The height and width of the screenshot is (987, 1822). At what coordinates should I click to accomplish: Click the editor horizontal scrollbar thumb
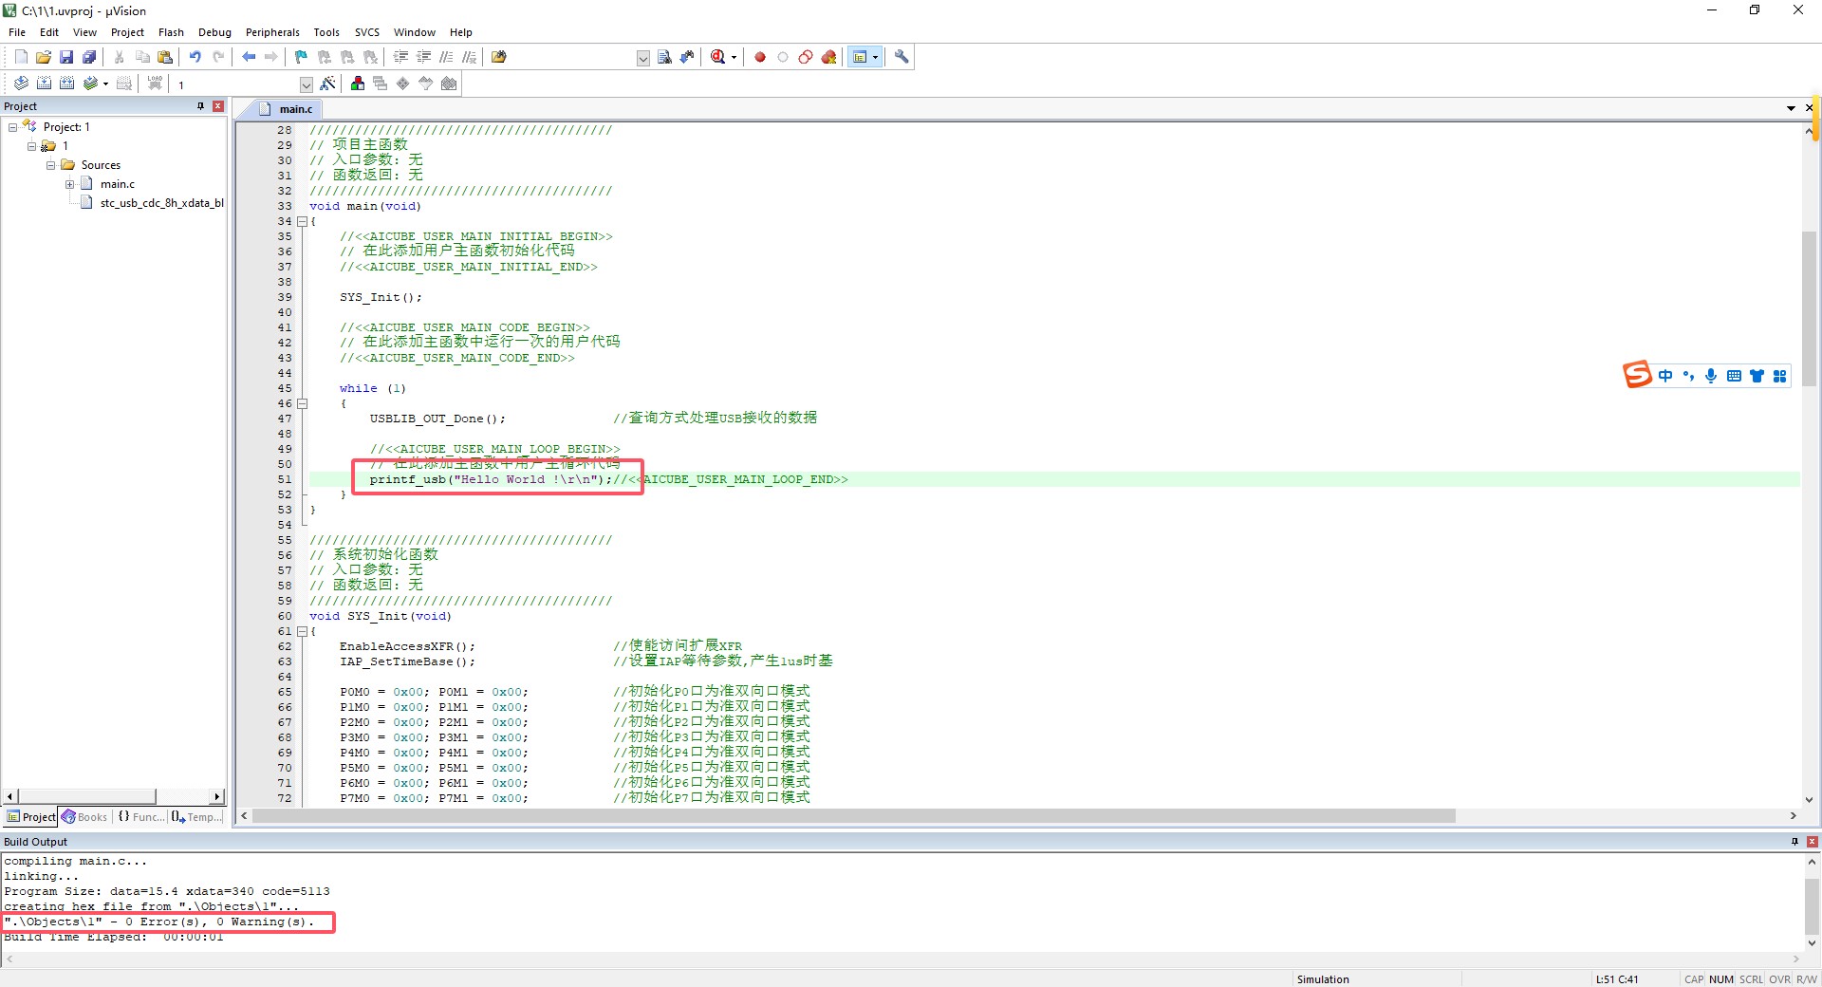click(x=854, y=816)
